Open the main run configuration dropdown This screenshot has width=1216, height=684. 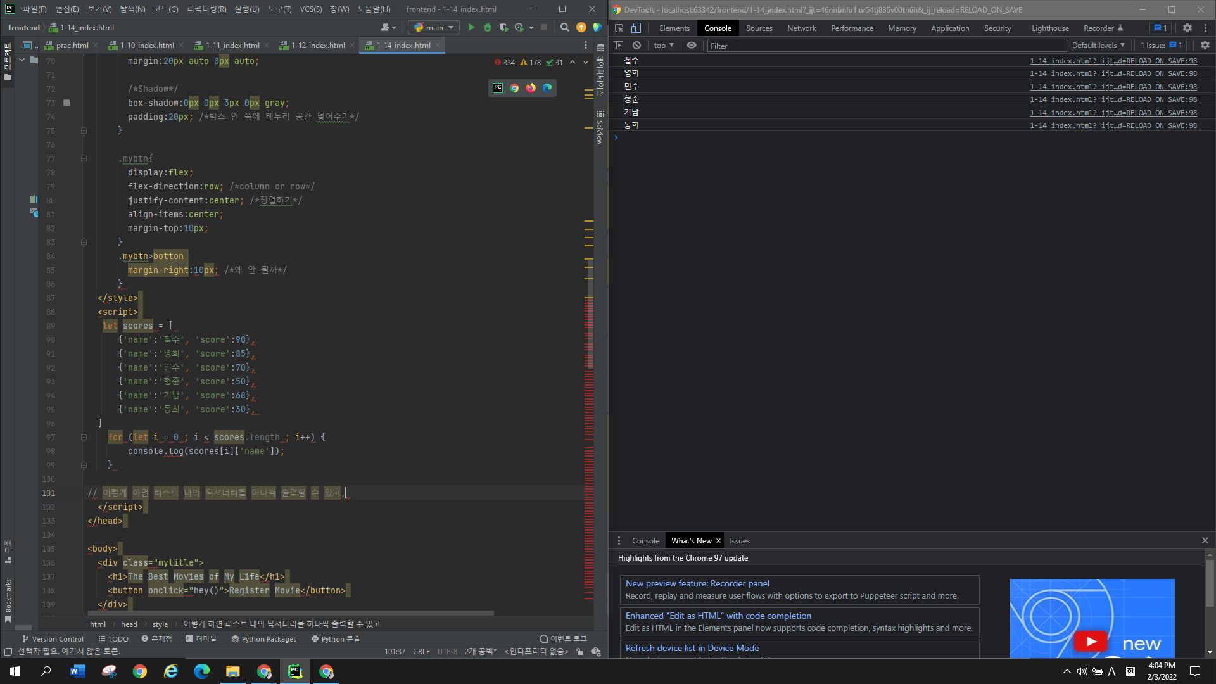[x=434, y=28]
